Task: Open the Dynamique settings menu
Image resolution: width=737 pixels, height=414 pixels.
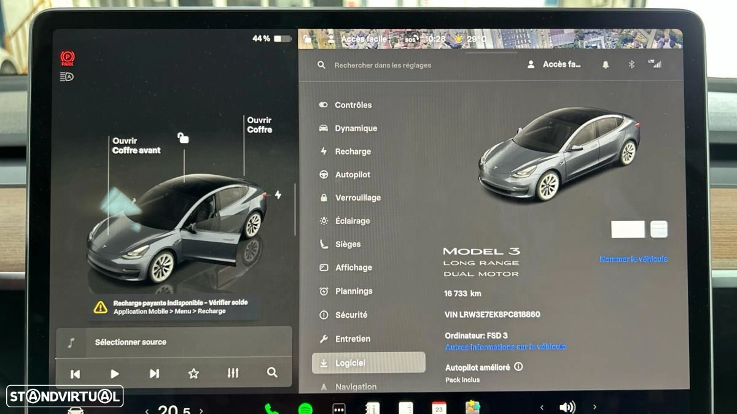Action: point(348,128)
